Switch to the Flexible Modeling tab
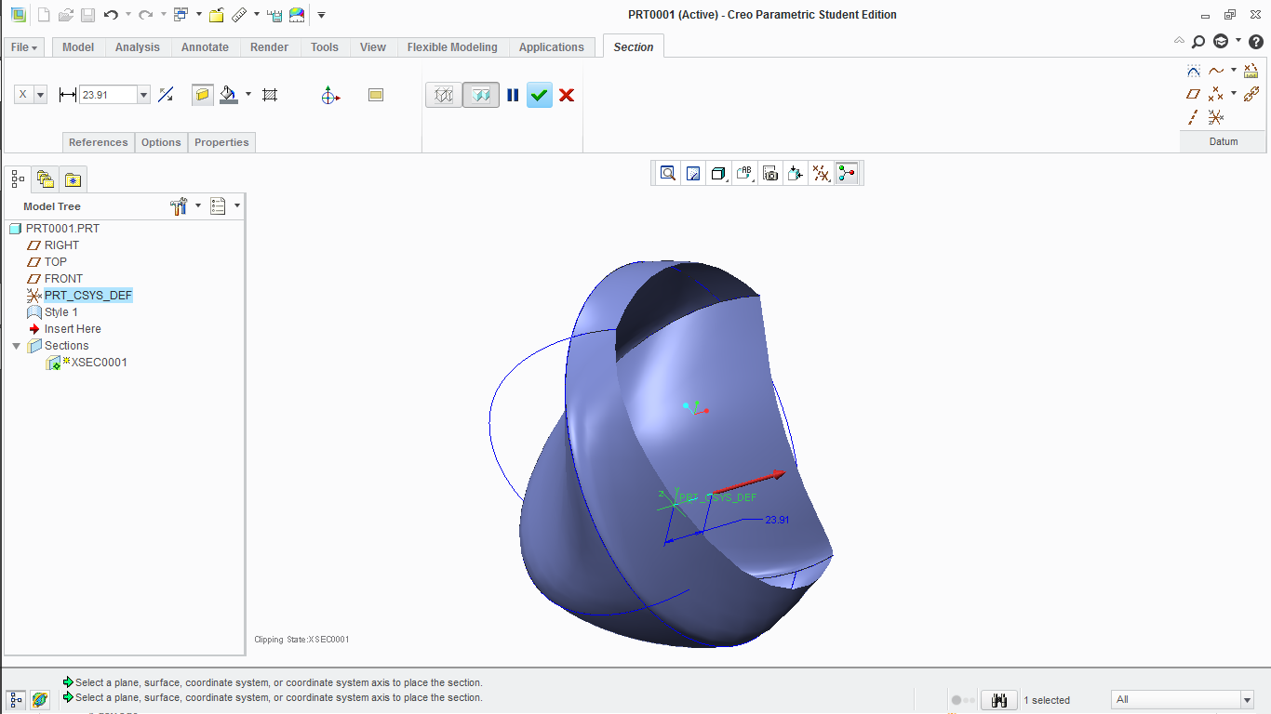 [452, 47]
